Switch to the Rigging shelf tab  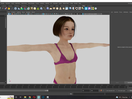tap(10, 6)
